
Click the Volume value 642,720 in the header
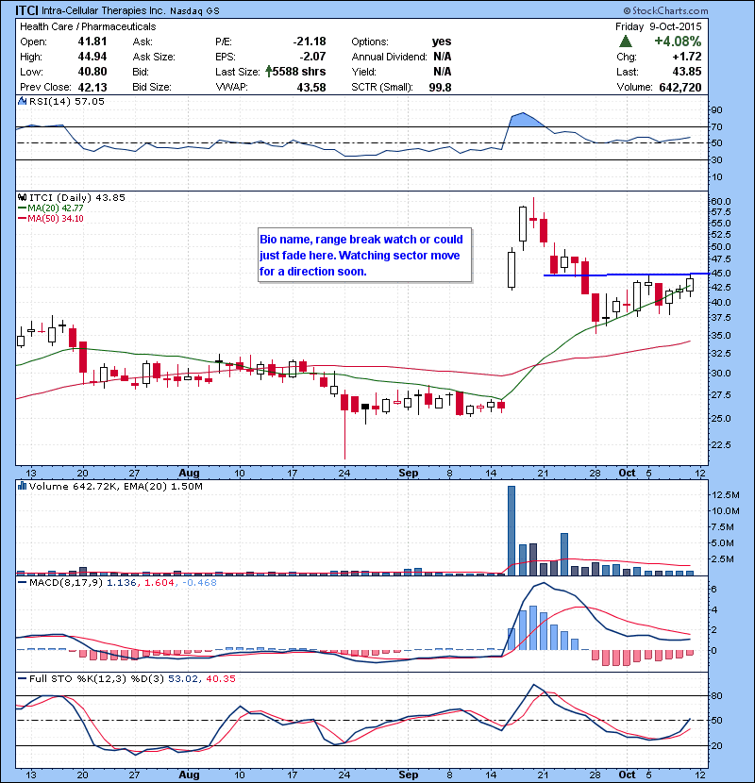[680, 87]
